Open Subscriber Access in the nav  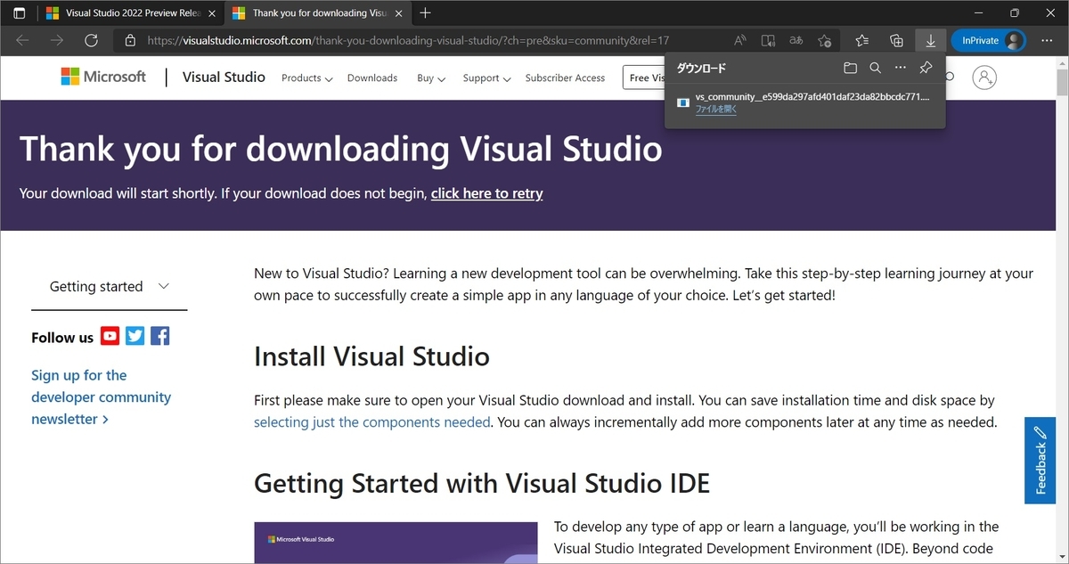pos(565,78)
